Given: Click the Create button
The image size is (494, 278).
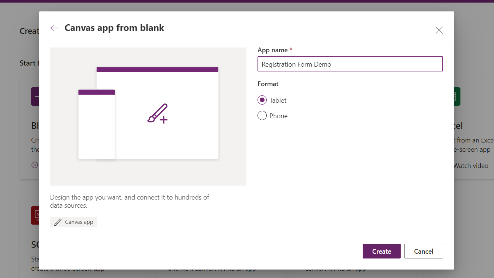Looking at the screenshot, I should point(381,251).
